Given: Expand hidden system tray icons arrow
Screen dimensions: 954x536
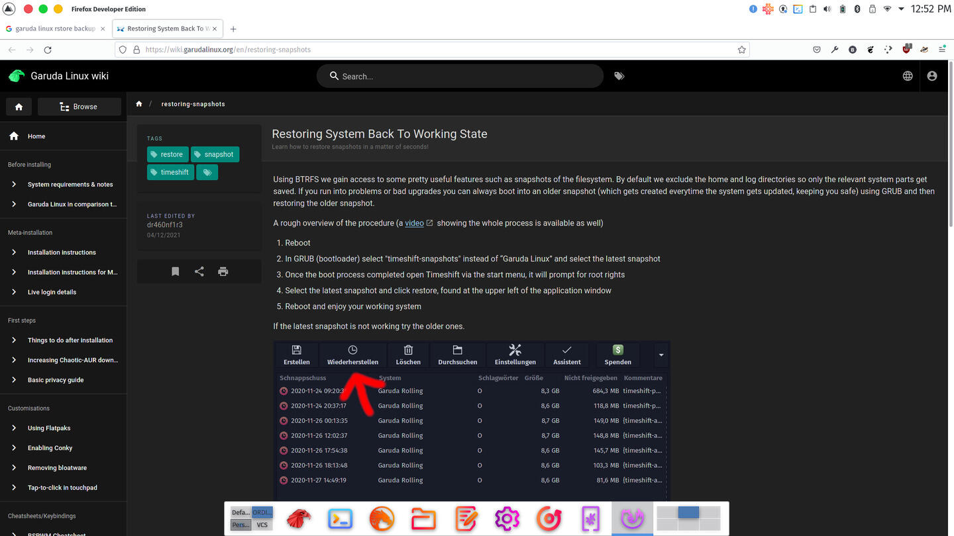Looking at the screenshot, I should tap(901, 9).
